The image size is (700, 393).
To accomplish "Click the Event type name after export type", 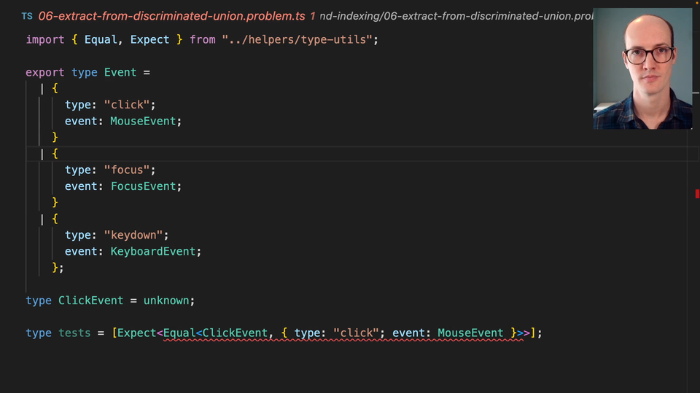I will [120, 72].
